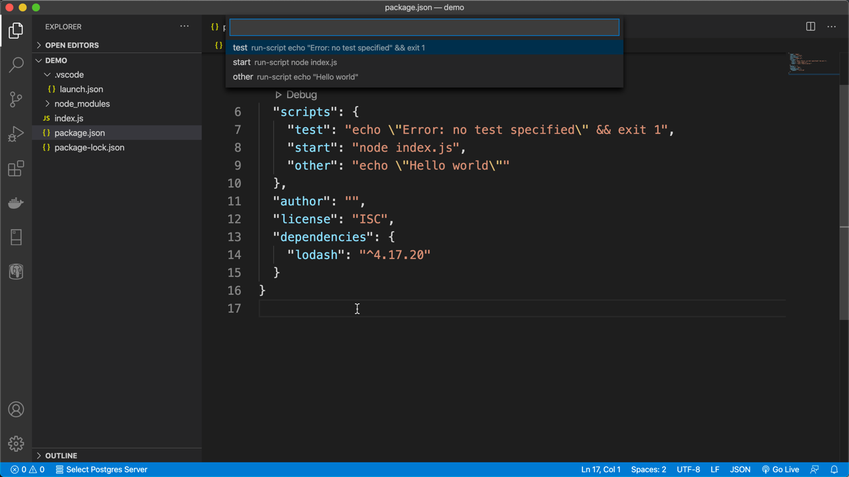Select the 'other' run-script echo option
The height and width of the screenshot is (477, 849).
pyautogui.click(x=424, y=77)
